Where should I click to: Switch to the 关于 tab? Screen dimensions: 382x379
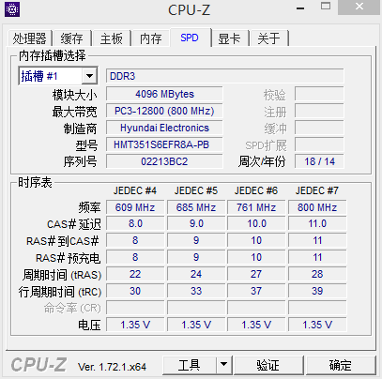coord(268,38)
